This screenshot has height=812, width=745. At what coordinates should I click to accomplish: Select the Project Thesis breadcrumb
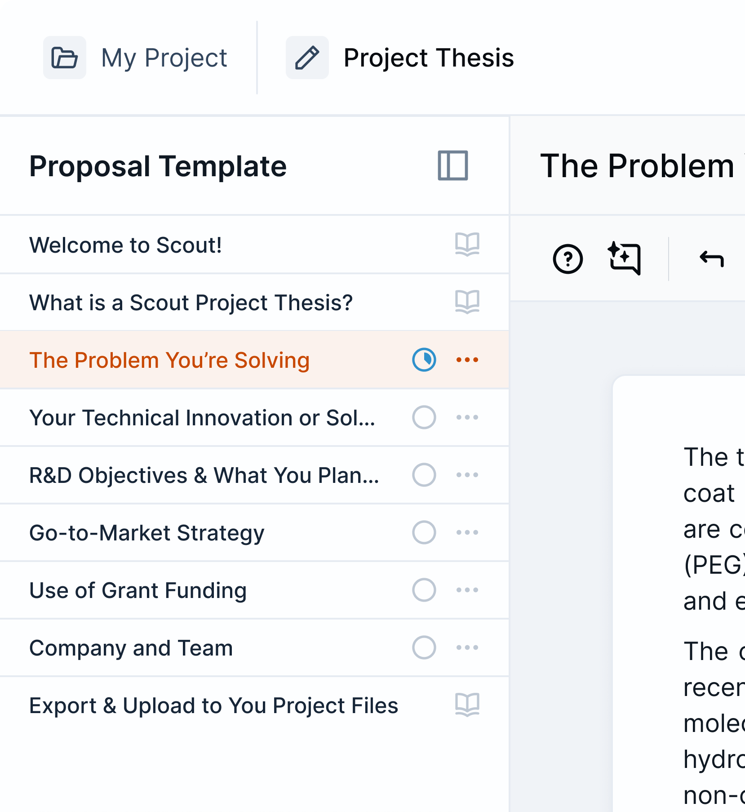coord(429,58)
